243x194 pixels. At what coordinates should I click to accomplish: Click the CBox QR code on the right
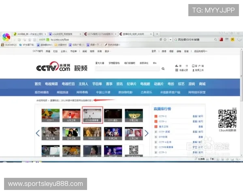coord(228,118)
